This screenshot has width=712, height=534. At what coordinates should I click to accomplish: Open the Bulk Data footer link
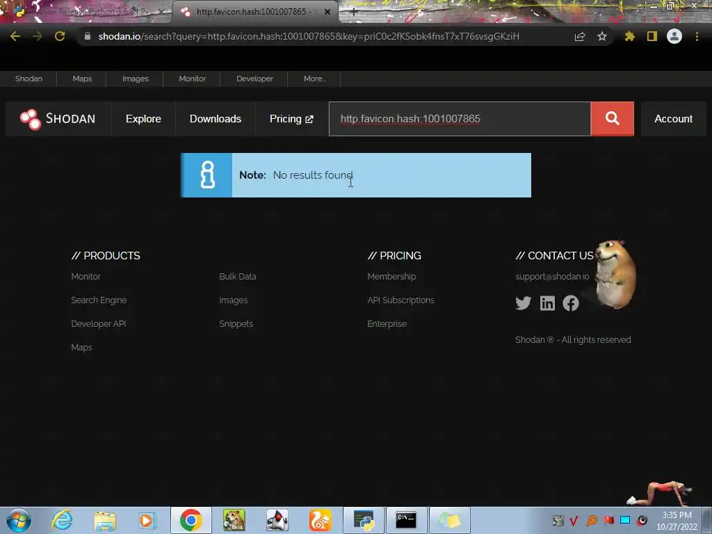pyautogui.click(x=238, y=277)
